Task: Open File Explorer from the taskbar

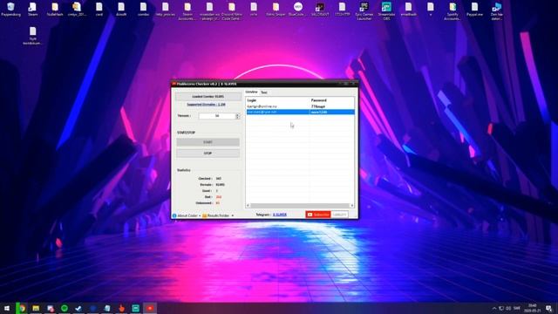Action: click(36, 308)
